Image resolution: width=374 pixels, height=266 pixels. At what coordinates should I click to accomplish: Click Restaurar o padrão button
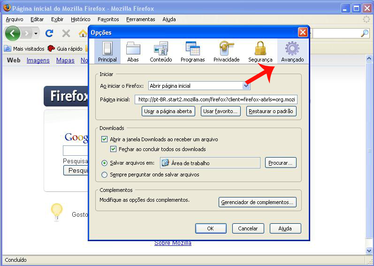point(271,111)
